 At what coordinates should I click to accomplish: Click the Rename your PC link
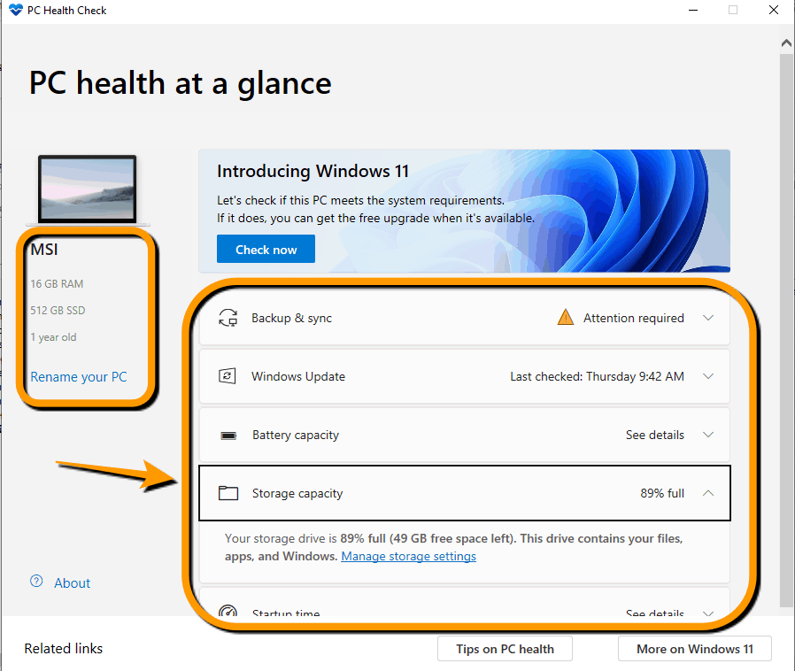pos(79,377)
